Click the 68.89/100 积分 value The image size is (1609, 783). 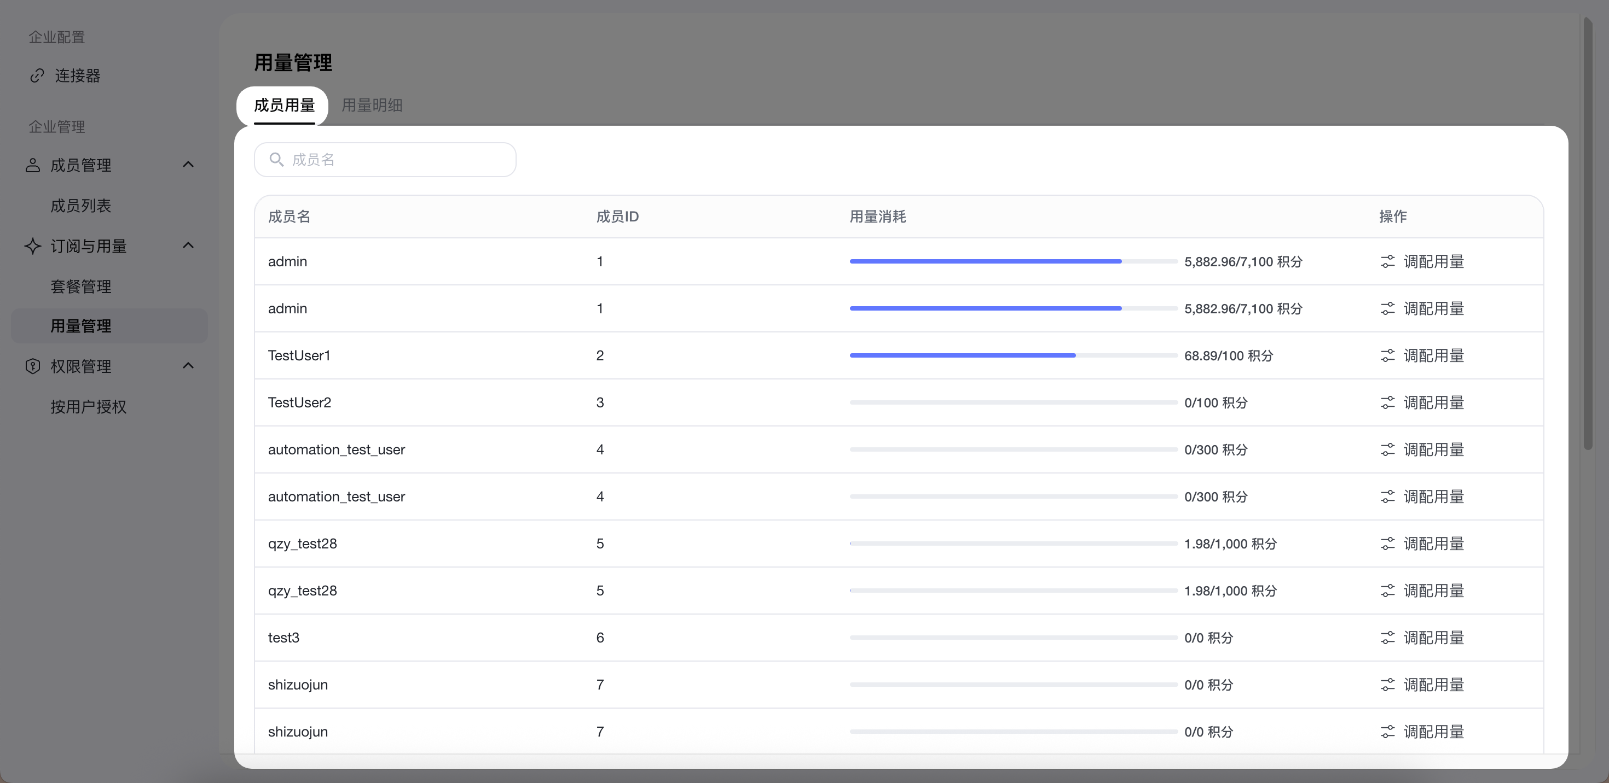coord(1229,355)
